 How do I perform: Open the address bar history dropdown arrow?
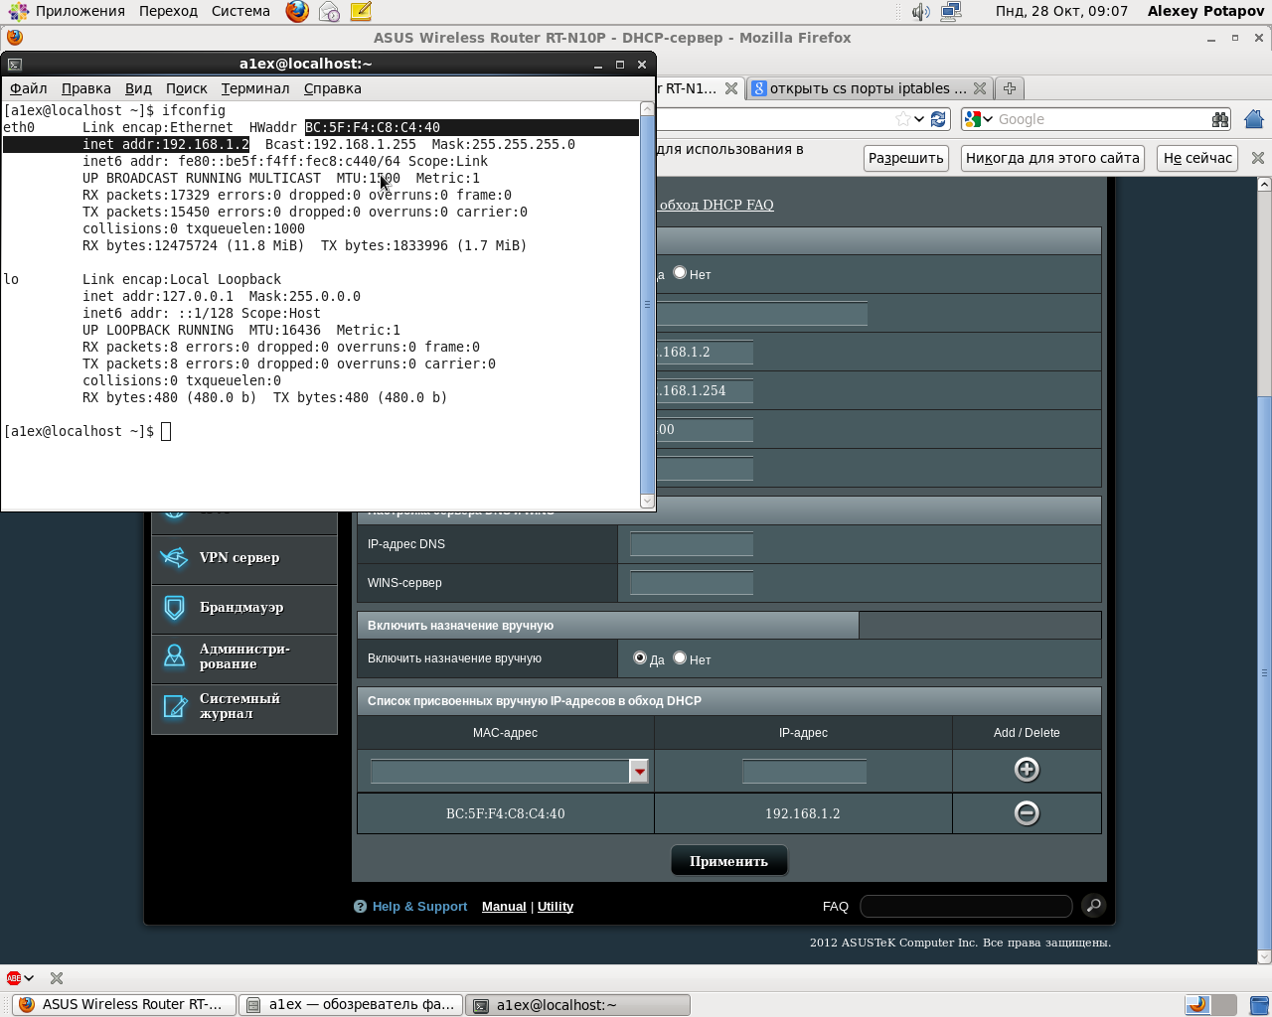point(919,119)
